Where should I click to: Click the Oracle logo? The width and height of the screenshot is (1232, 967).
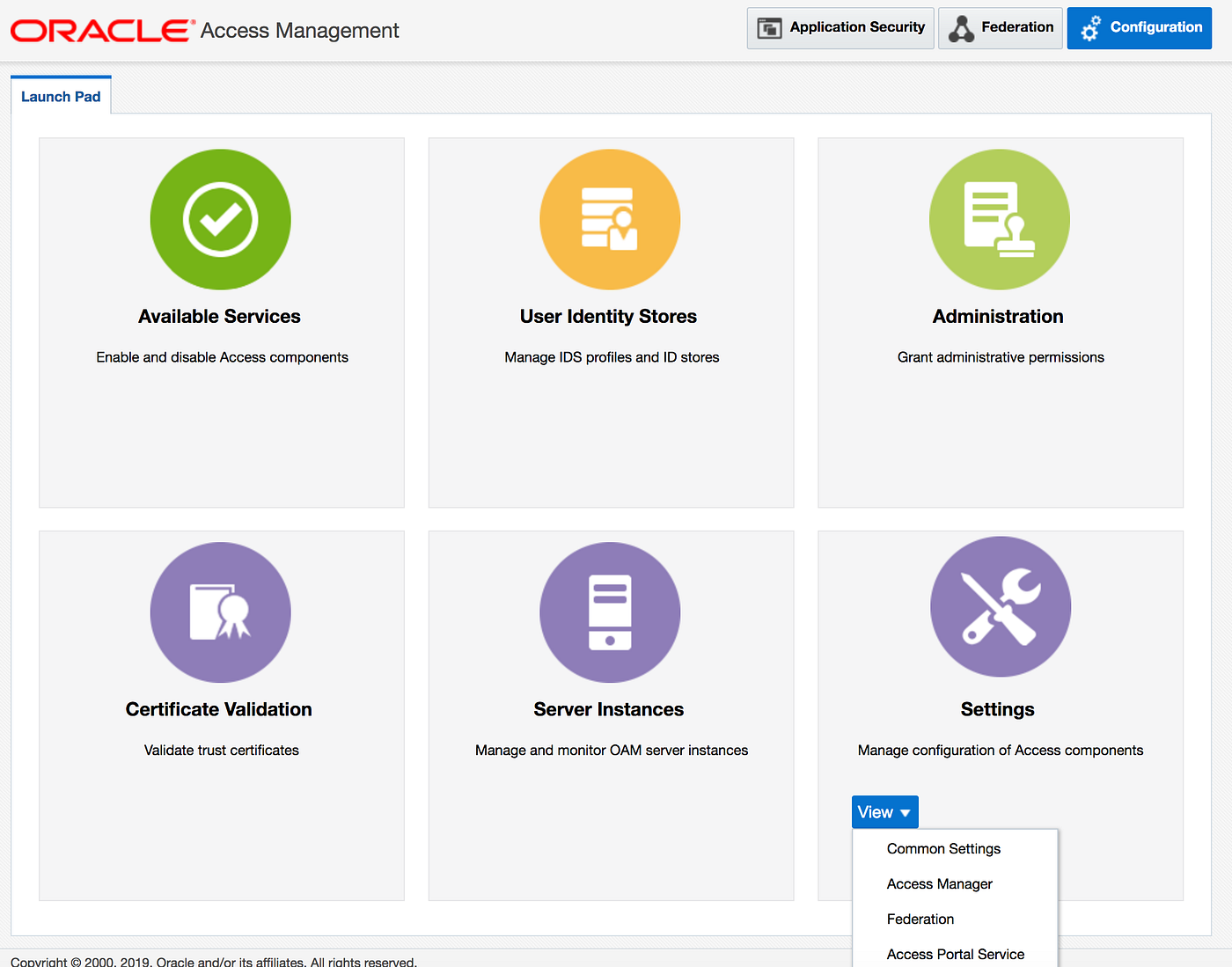click(103, 31)
